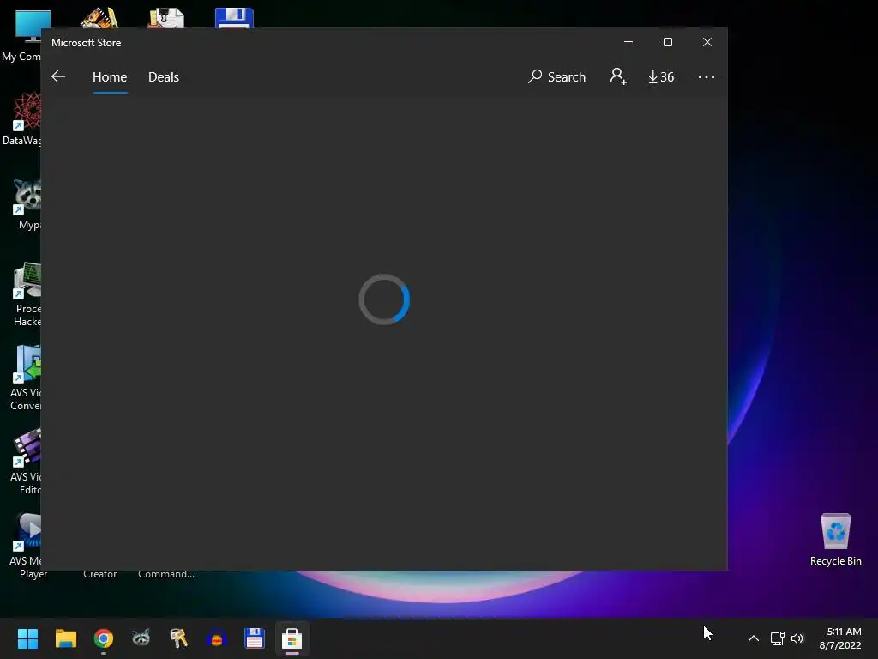This screenshot has width=878, height=659.
Task: Go back with the Store back arrow
Action: (58, 76)
